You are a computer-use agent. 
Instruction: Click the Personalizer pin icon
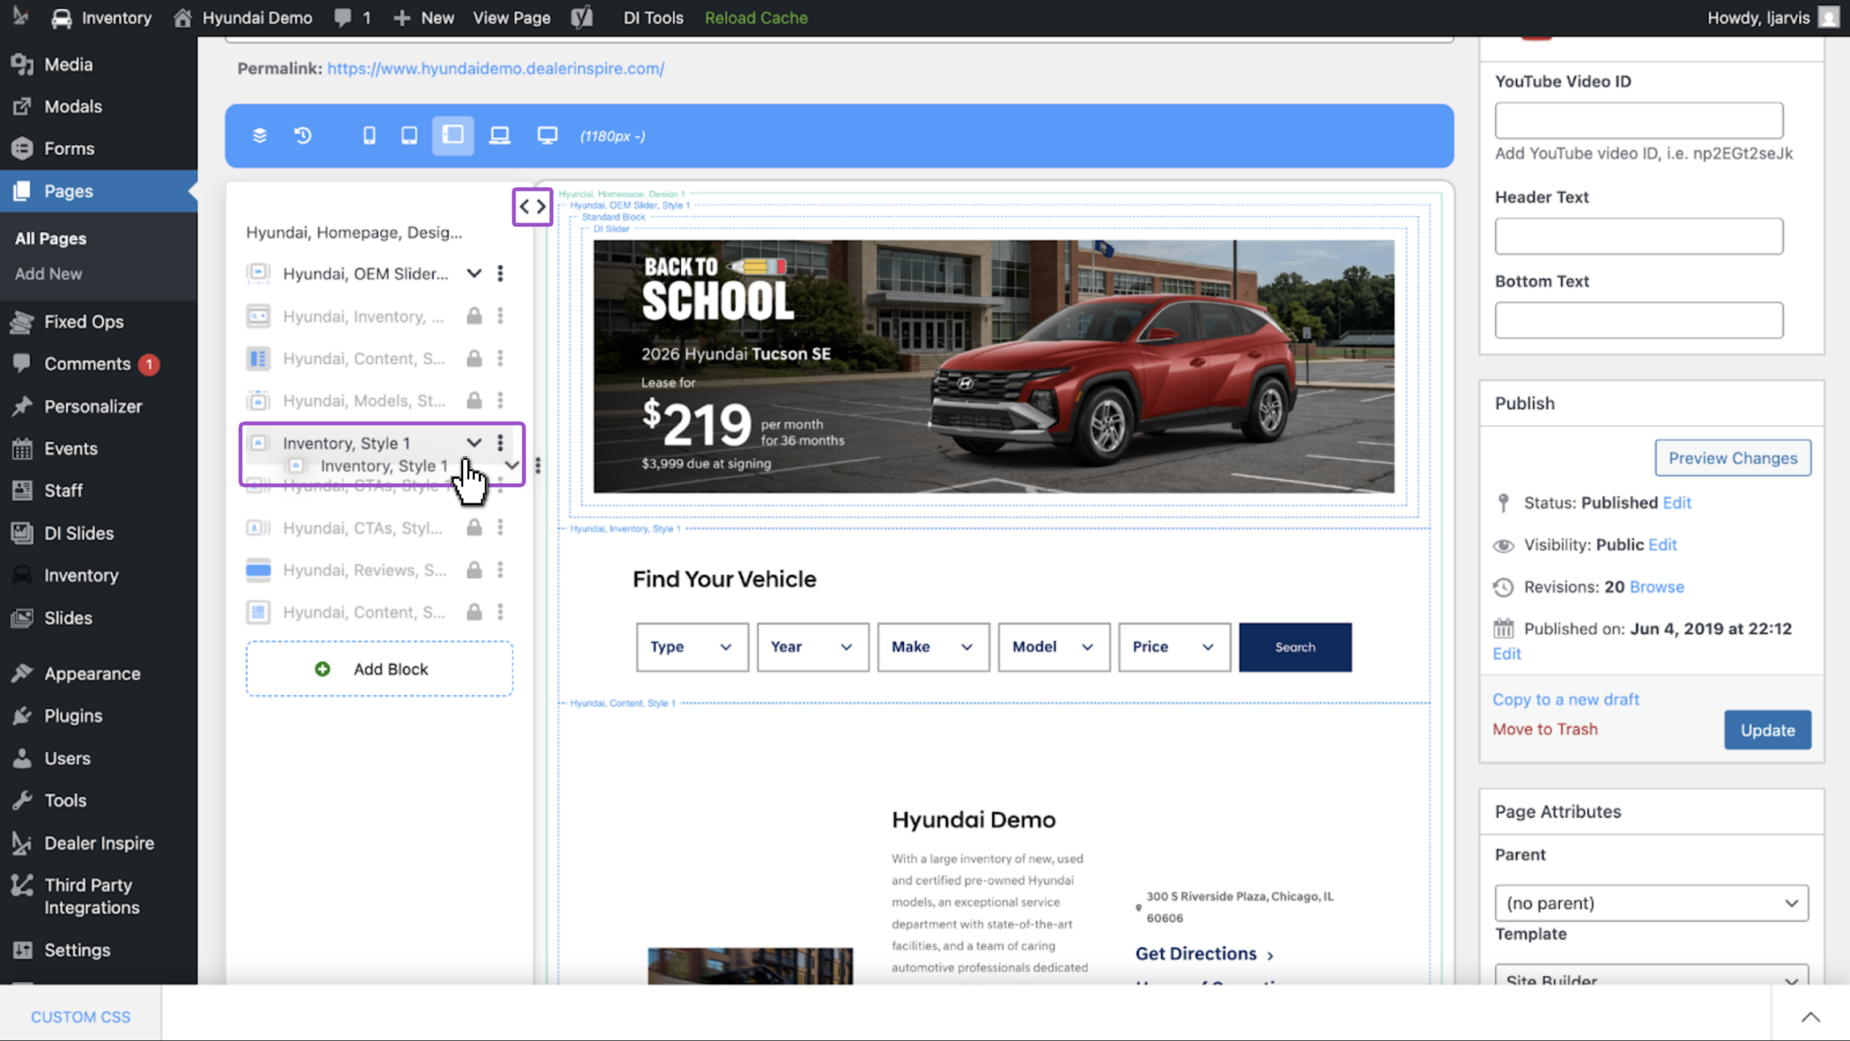click(x=22, y=406)
